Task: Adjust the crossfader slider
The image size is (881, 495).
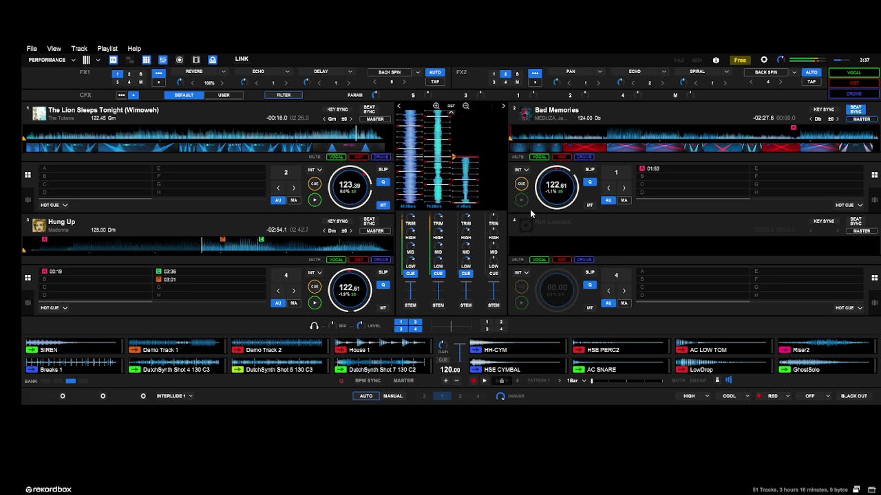Action: (451, 326)
